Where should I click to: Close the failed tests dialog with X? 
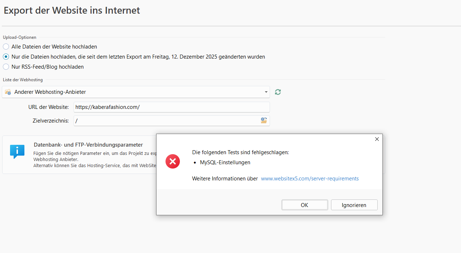click(x=377, y=139)
